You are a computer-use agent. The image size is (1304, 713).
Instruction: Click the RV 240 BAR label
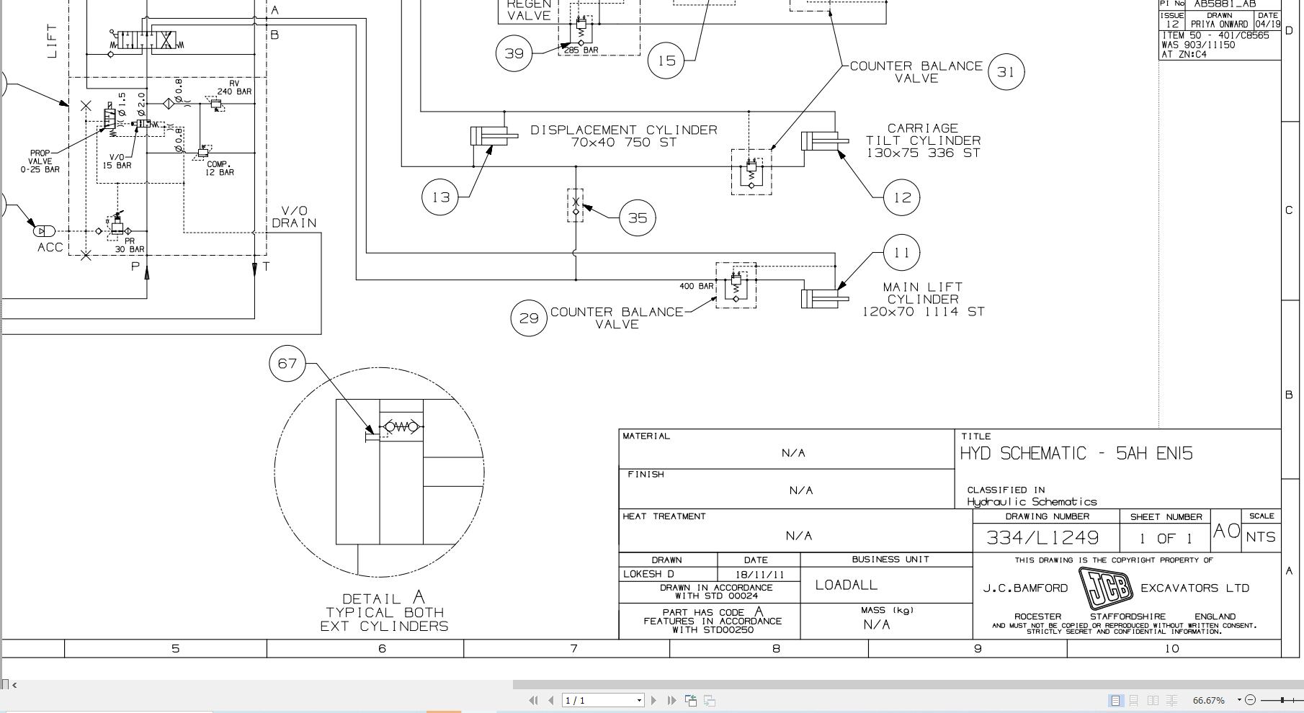point(234,87)
